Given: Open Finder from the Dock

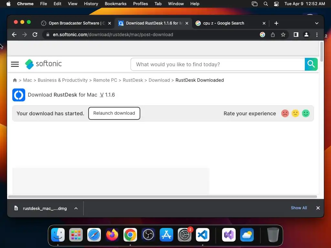Looking at the screenshot, I should (58, 235).
